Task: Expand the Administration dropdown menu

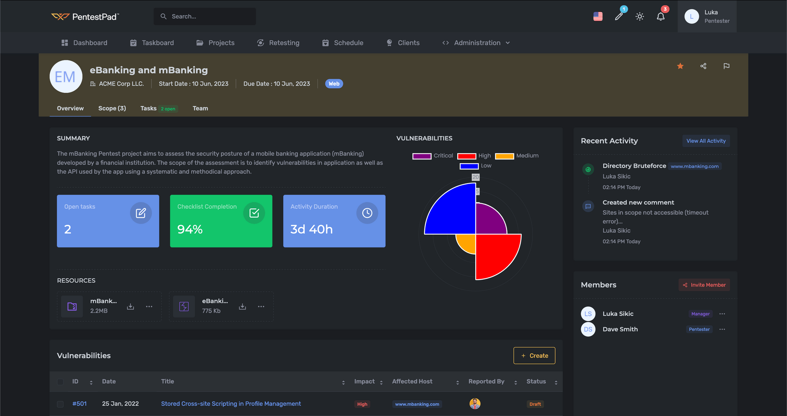Action: 476,43
